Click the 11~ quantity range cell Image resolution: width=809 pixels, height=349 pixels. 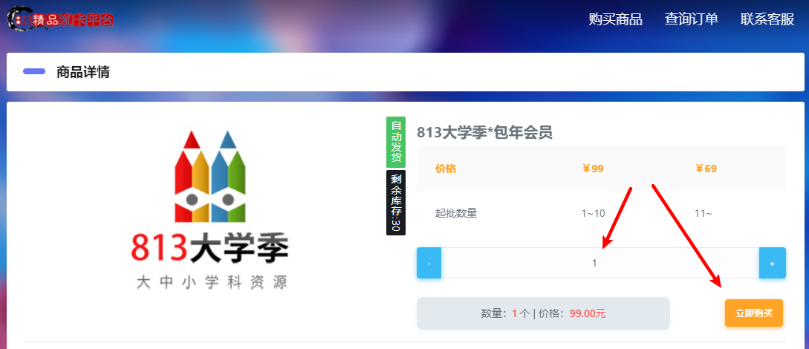click(x=704, y=213)
